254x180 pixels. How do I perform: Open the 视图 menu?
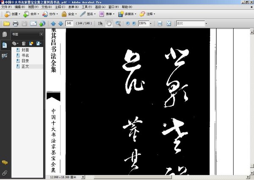33,7
